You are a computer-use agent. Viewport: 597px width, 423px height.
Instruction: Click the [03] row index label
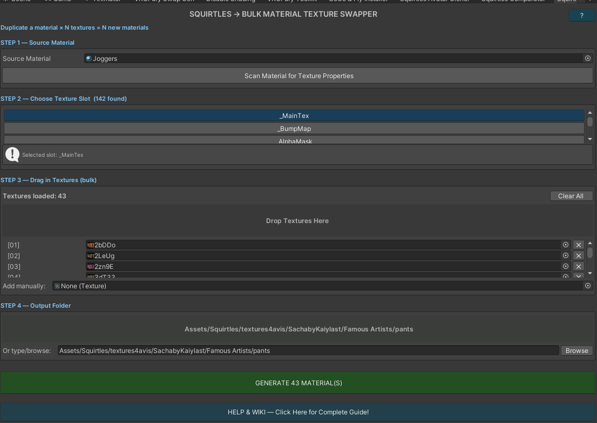(13, 266)
